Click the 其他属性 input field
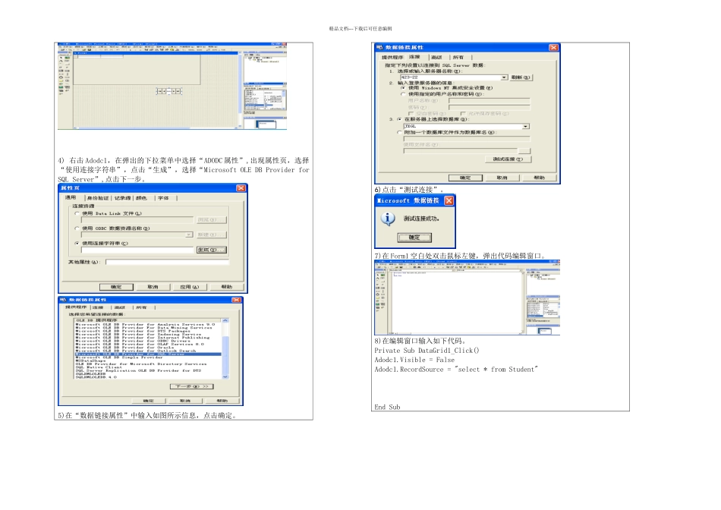Image resolution: width=721 pixels, height=510 pixels. point(168,262)
